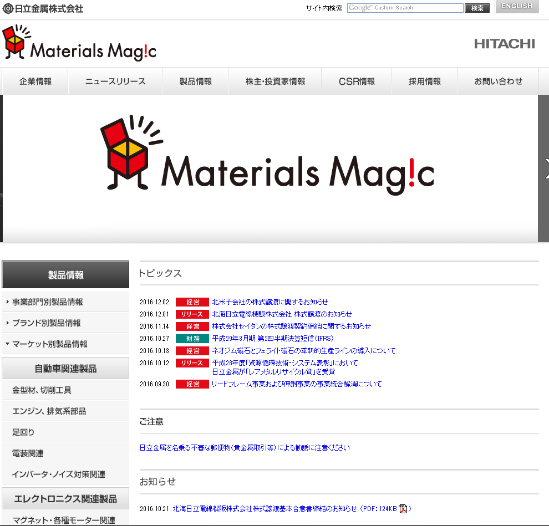
Task: Open the 企業情報 navigation menu
Action: point(35,81)
